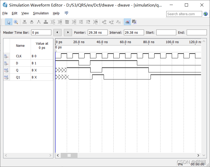Click the Interval value field

pos(134,32)
